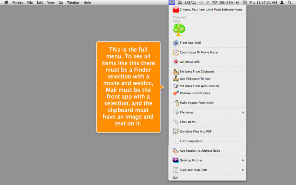Viewport: 296px width, 185px height.
Task: Open the Window menu
Action: (73, 3)
